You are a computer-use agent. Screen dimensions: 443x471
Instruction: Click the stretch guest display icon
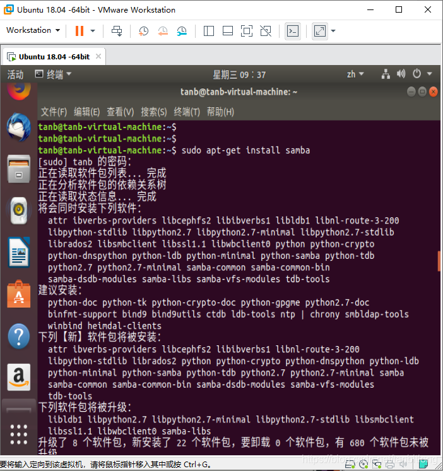pyautogui.click(x=320, y=31)
